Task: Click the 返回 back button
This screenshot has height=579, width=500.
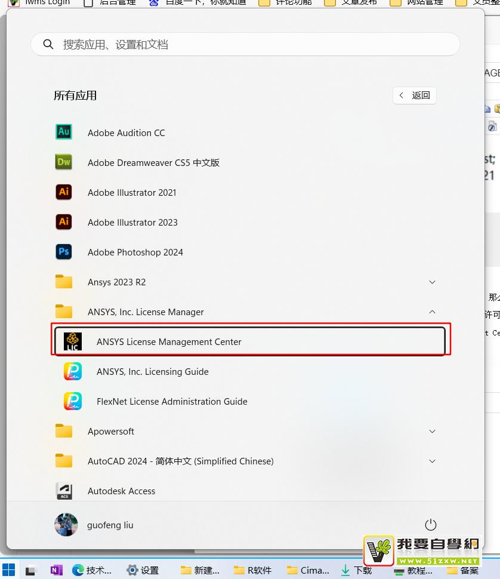Action: tap(415, 96)
